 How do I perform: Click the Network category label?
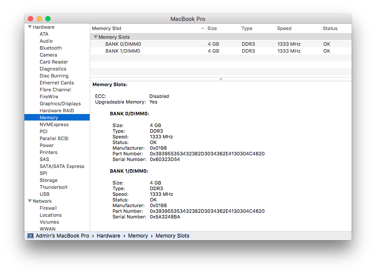tap(42, 201)
